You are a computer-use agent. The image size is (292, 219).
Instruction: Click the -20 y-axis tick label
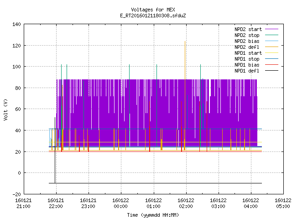(16, 194)
